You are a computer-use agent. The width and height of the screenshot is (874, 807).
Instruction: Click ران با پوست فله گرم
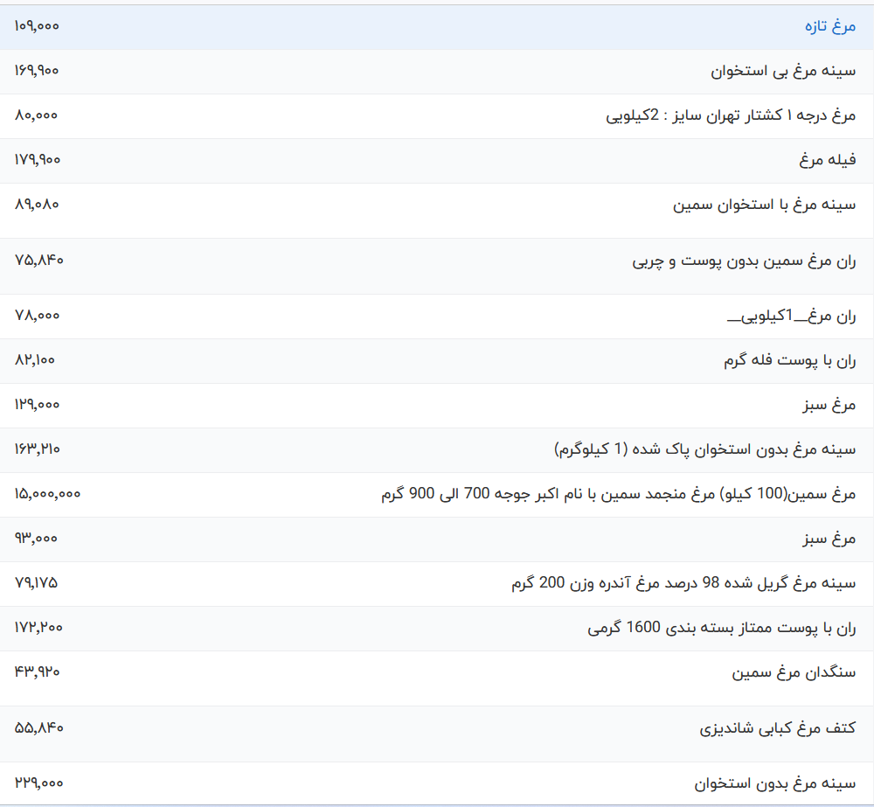(790, 361)
